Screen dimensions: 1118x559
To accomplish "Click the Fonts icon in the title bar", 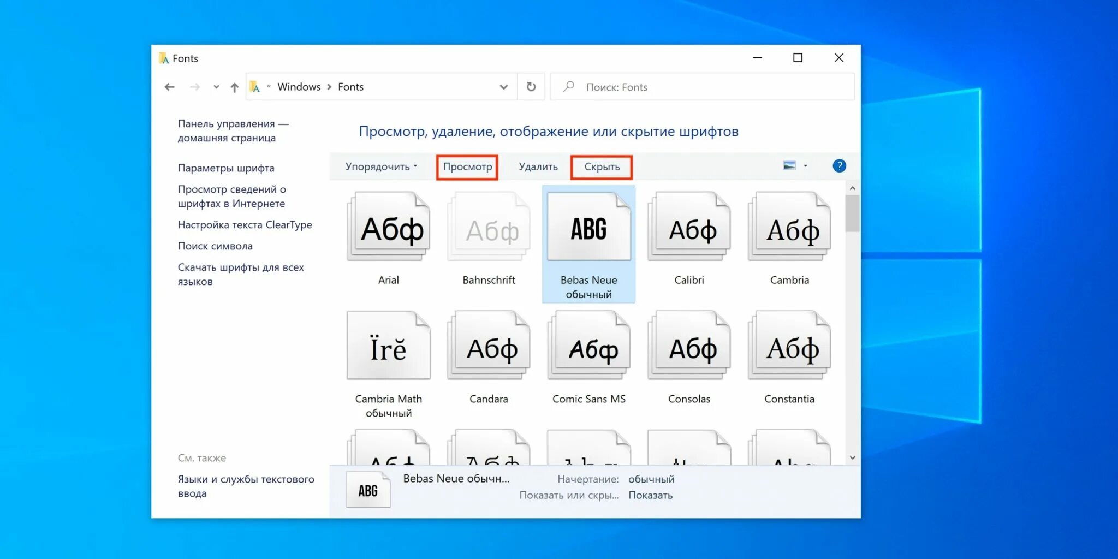I will [x=163, y=58].
